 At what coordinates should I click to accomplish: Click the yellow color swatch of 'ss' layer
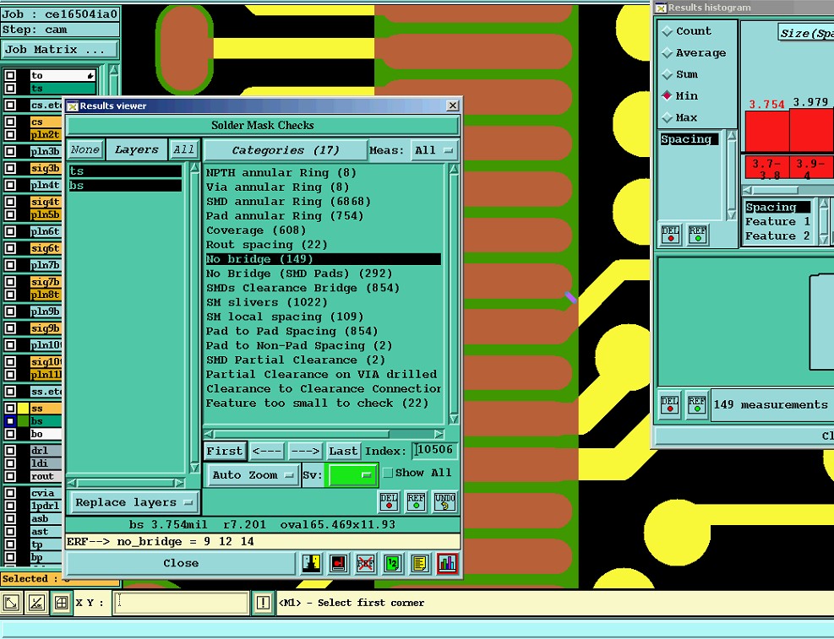click(x=24, y=409)
